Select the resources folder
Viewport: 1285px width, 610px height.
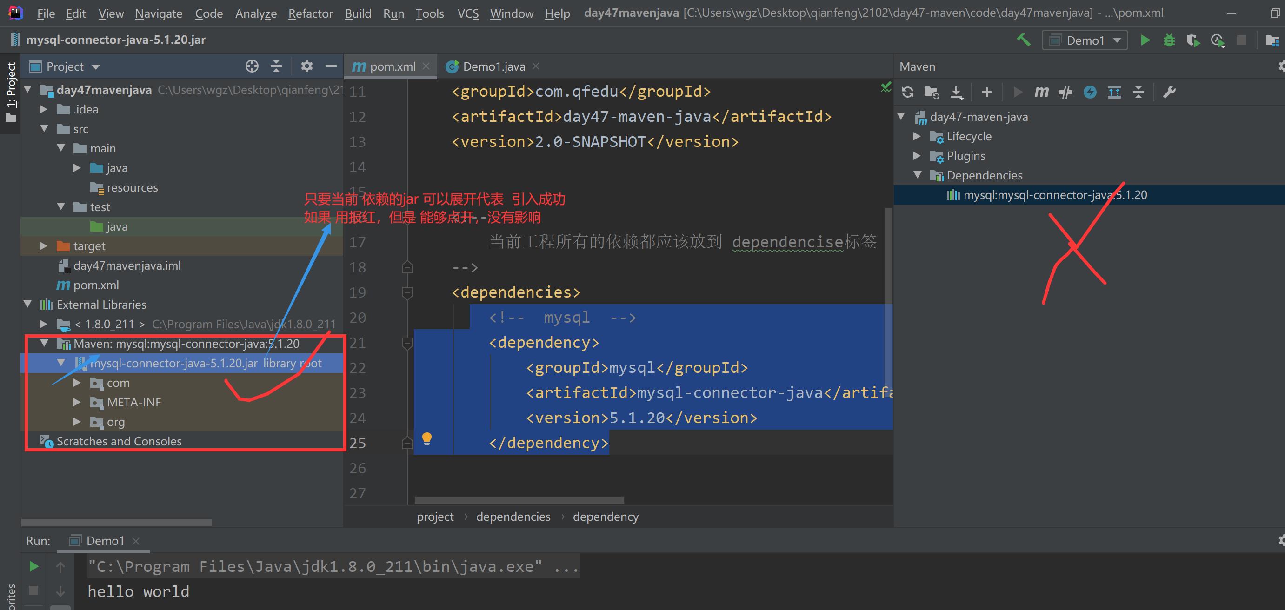[132, 187]
